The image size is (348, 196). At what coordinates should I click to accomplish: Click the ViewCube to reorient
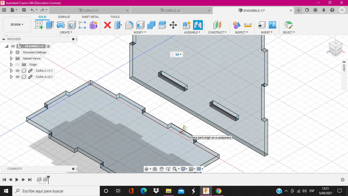[x=336, y=47]
